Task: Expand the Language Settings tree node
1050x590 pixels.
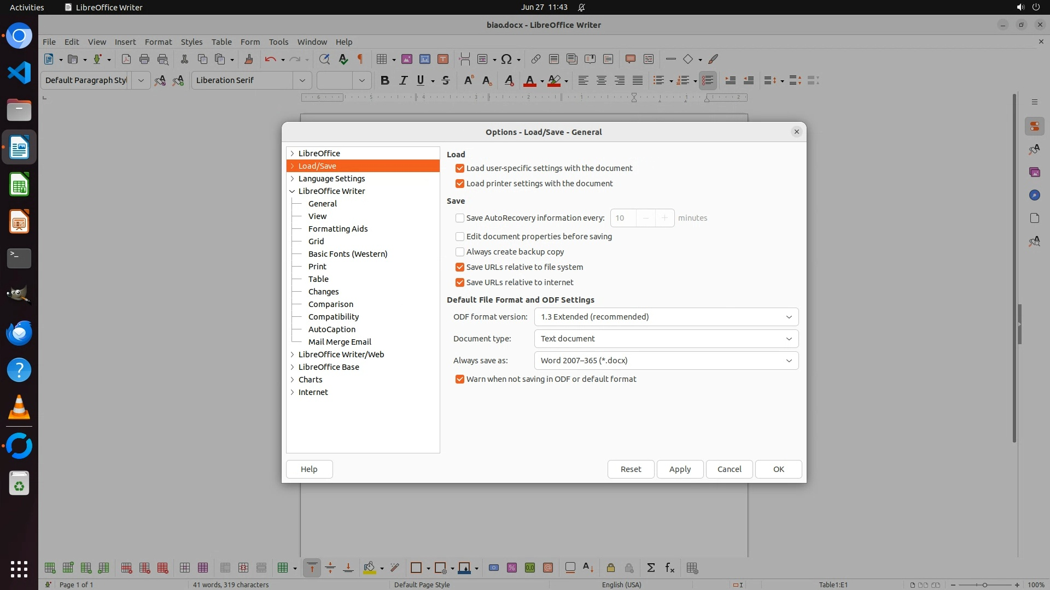Action: 292,179
